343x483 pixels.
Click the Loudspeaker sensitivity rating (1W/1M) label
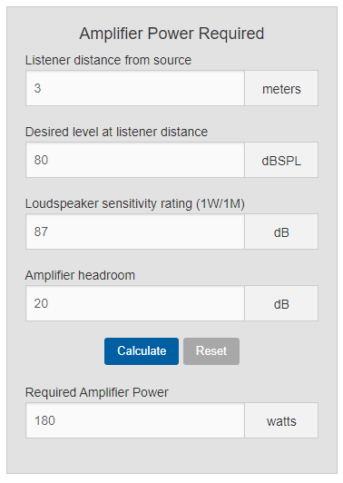(135, 204)
